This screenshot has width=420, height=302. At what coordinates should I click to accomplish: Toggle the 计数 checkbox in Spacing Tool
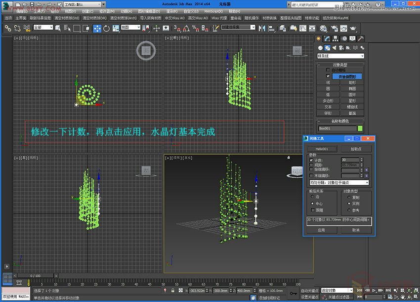tap(311, 160)
